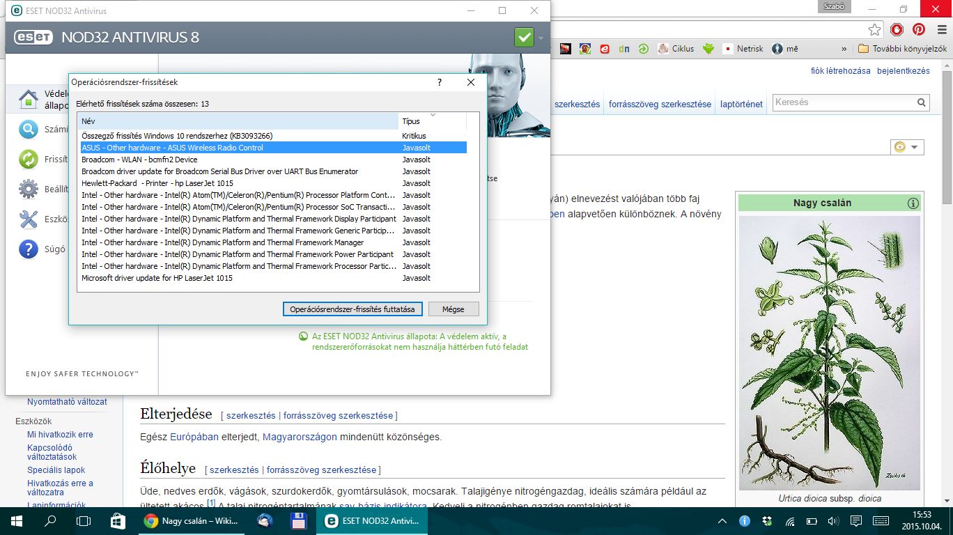Screen dimensions: 953x535
Task: Click the help question mark in update dialog
Action: 439,82
